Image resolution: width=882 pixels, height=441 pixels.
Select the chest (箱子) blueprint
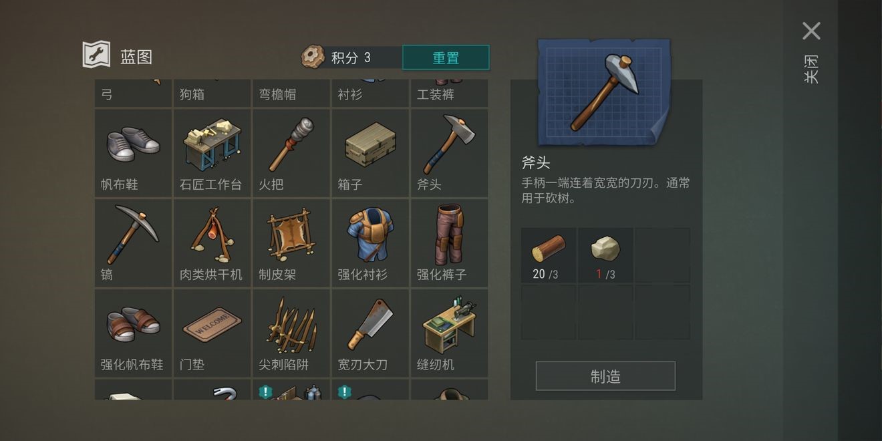coord(370,153)
